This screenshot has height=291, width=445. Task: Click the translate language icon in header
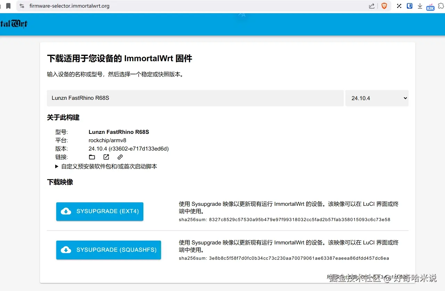coord(242,15)
